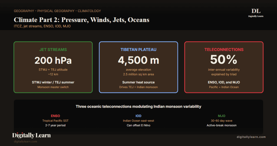Select the blue 'IOD' label
The image size is (277, 146).
138,116
